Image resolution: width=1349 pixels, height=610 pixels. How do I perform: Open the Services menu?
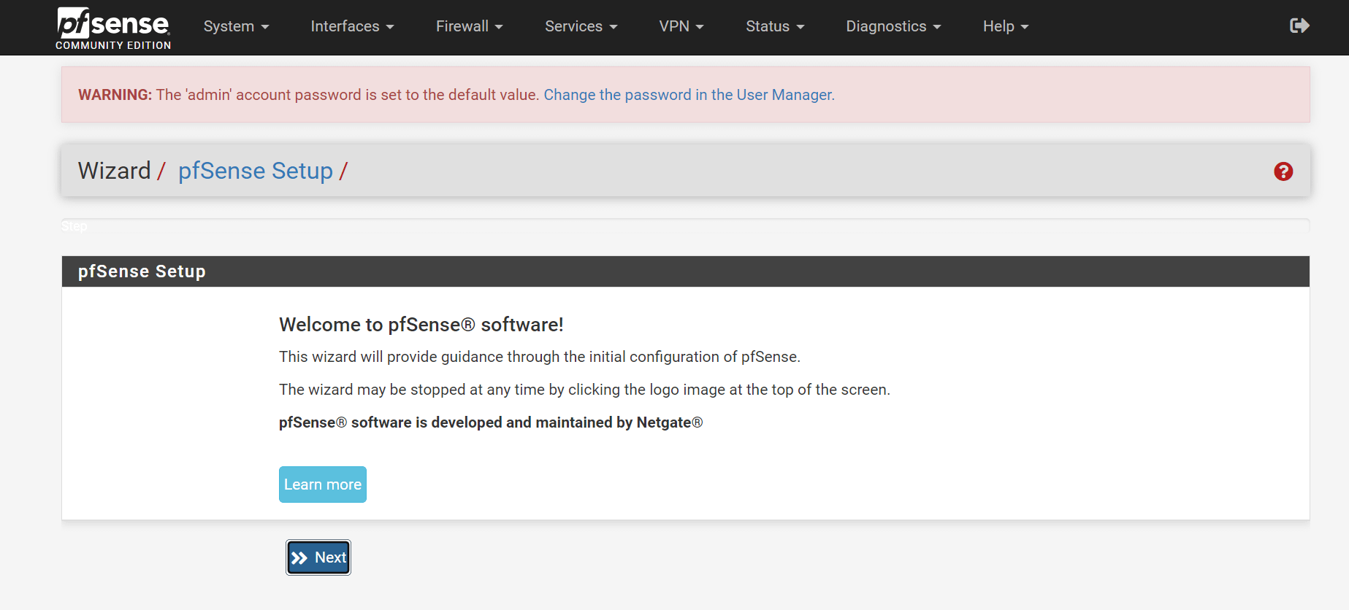581,26
